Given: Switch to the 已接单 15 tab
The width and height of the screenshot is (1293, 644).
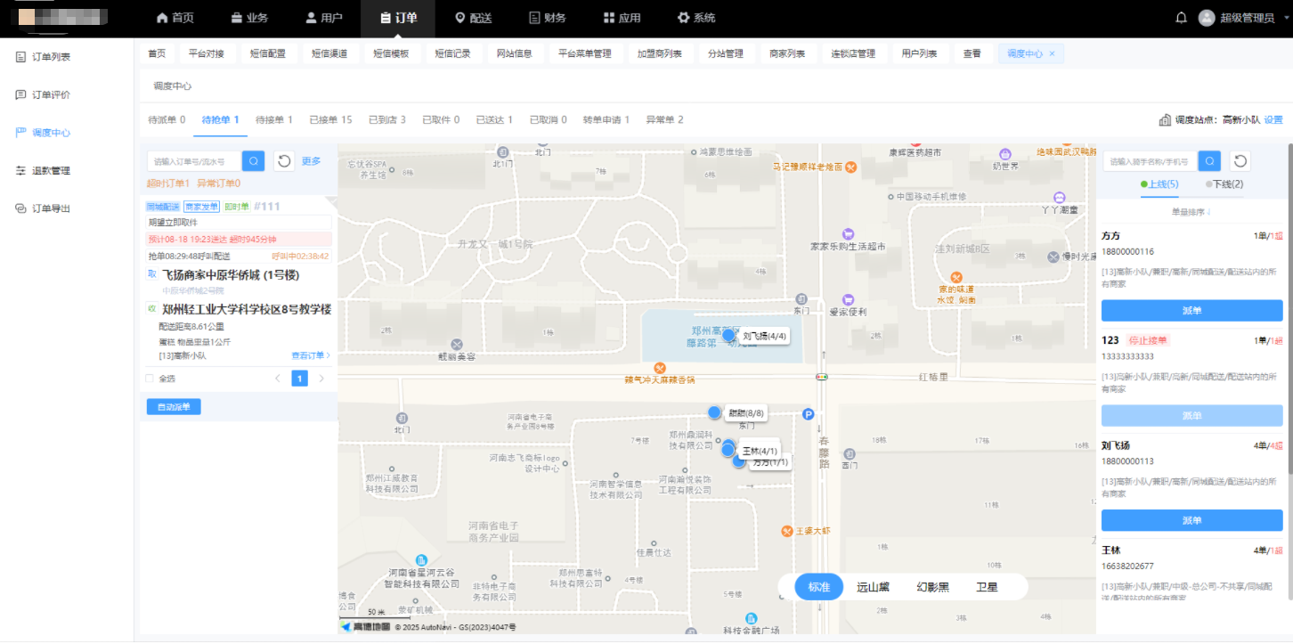Looking at the screenshot, I should [330, 119].
